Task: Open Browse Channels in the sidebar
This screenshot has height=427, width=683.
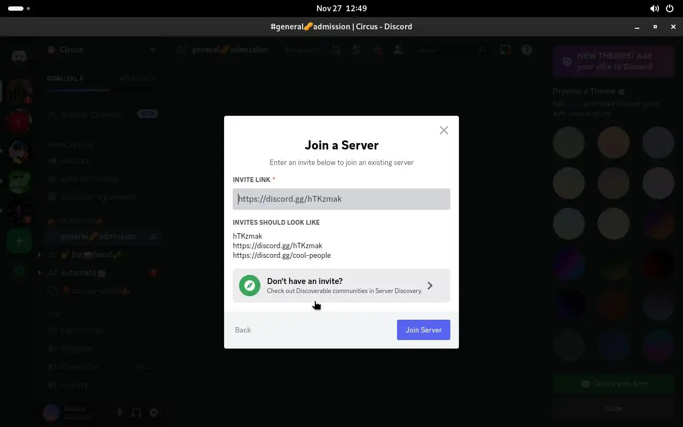Action: click(x=101, y=114)
